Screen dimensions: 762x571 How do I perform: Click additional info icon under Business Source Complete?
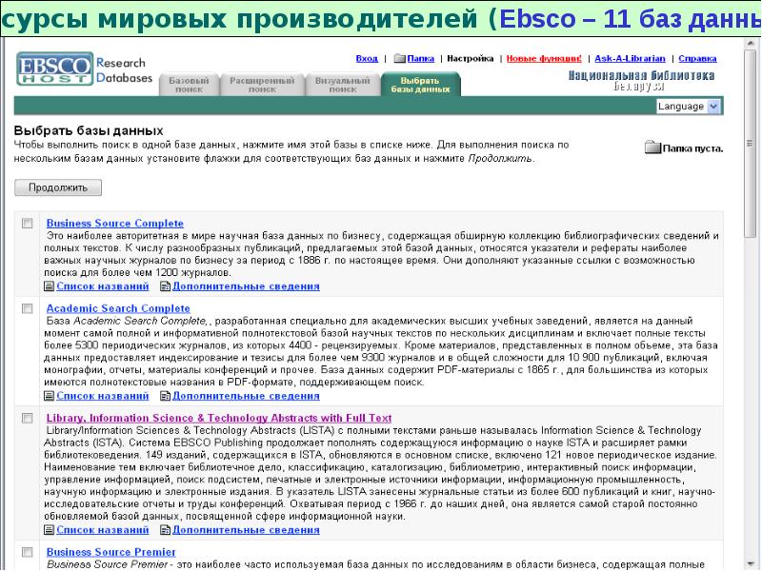coord(165,285)
